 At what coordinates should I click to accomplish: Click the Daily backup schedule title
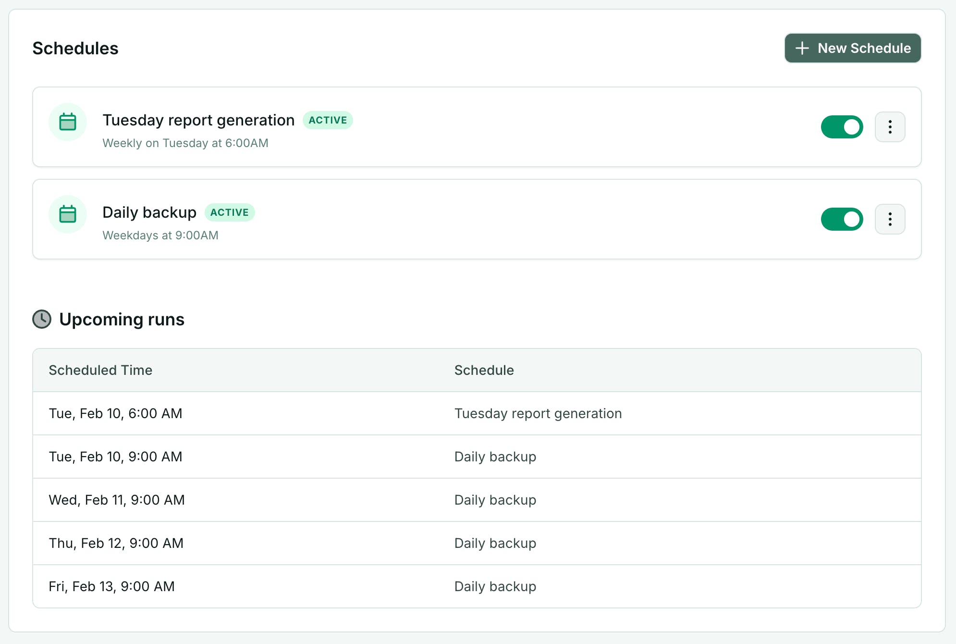[x=149, y=212]
